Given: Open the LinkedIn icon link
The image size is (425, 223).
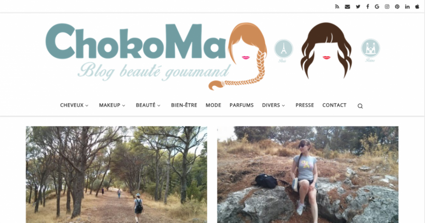Looking at the screenshot, I should pyautogui.click(x=407, y=7).
